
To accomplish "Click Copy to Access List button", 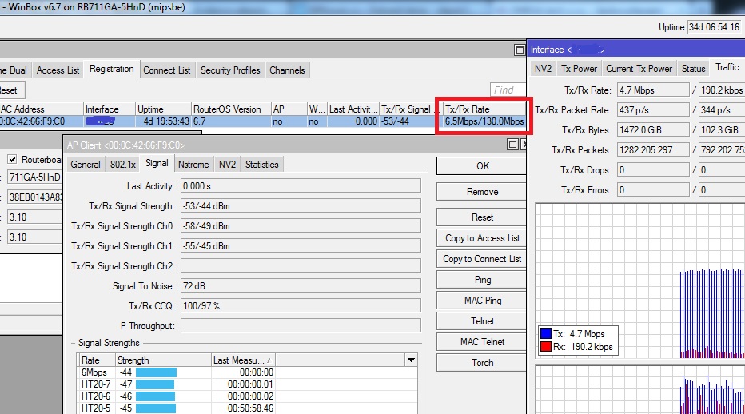I will click(482, 238).
